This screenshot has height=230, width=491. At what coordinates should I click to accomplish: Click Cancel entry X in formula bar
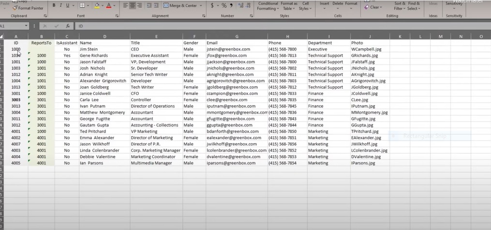pos(45,26)
